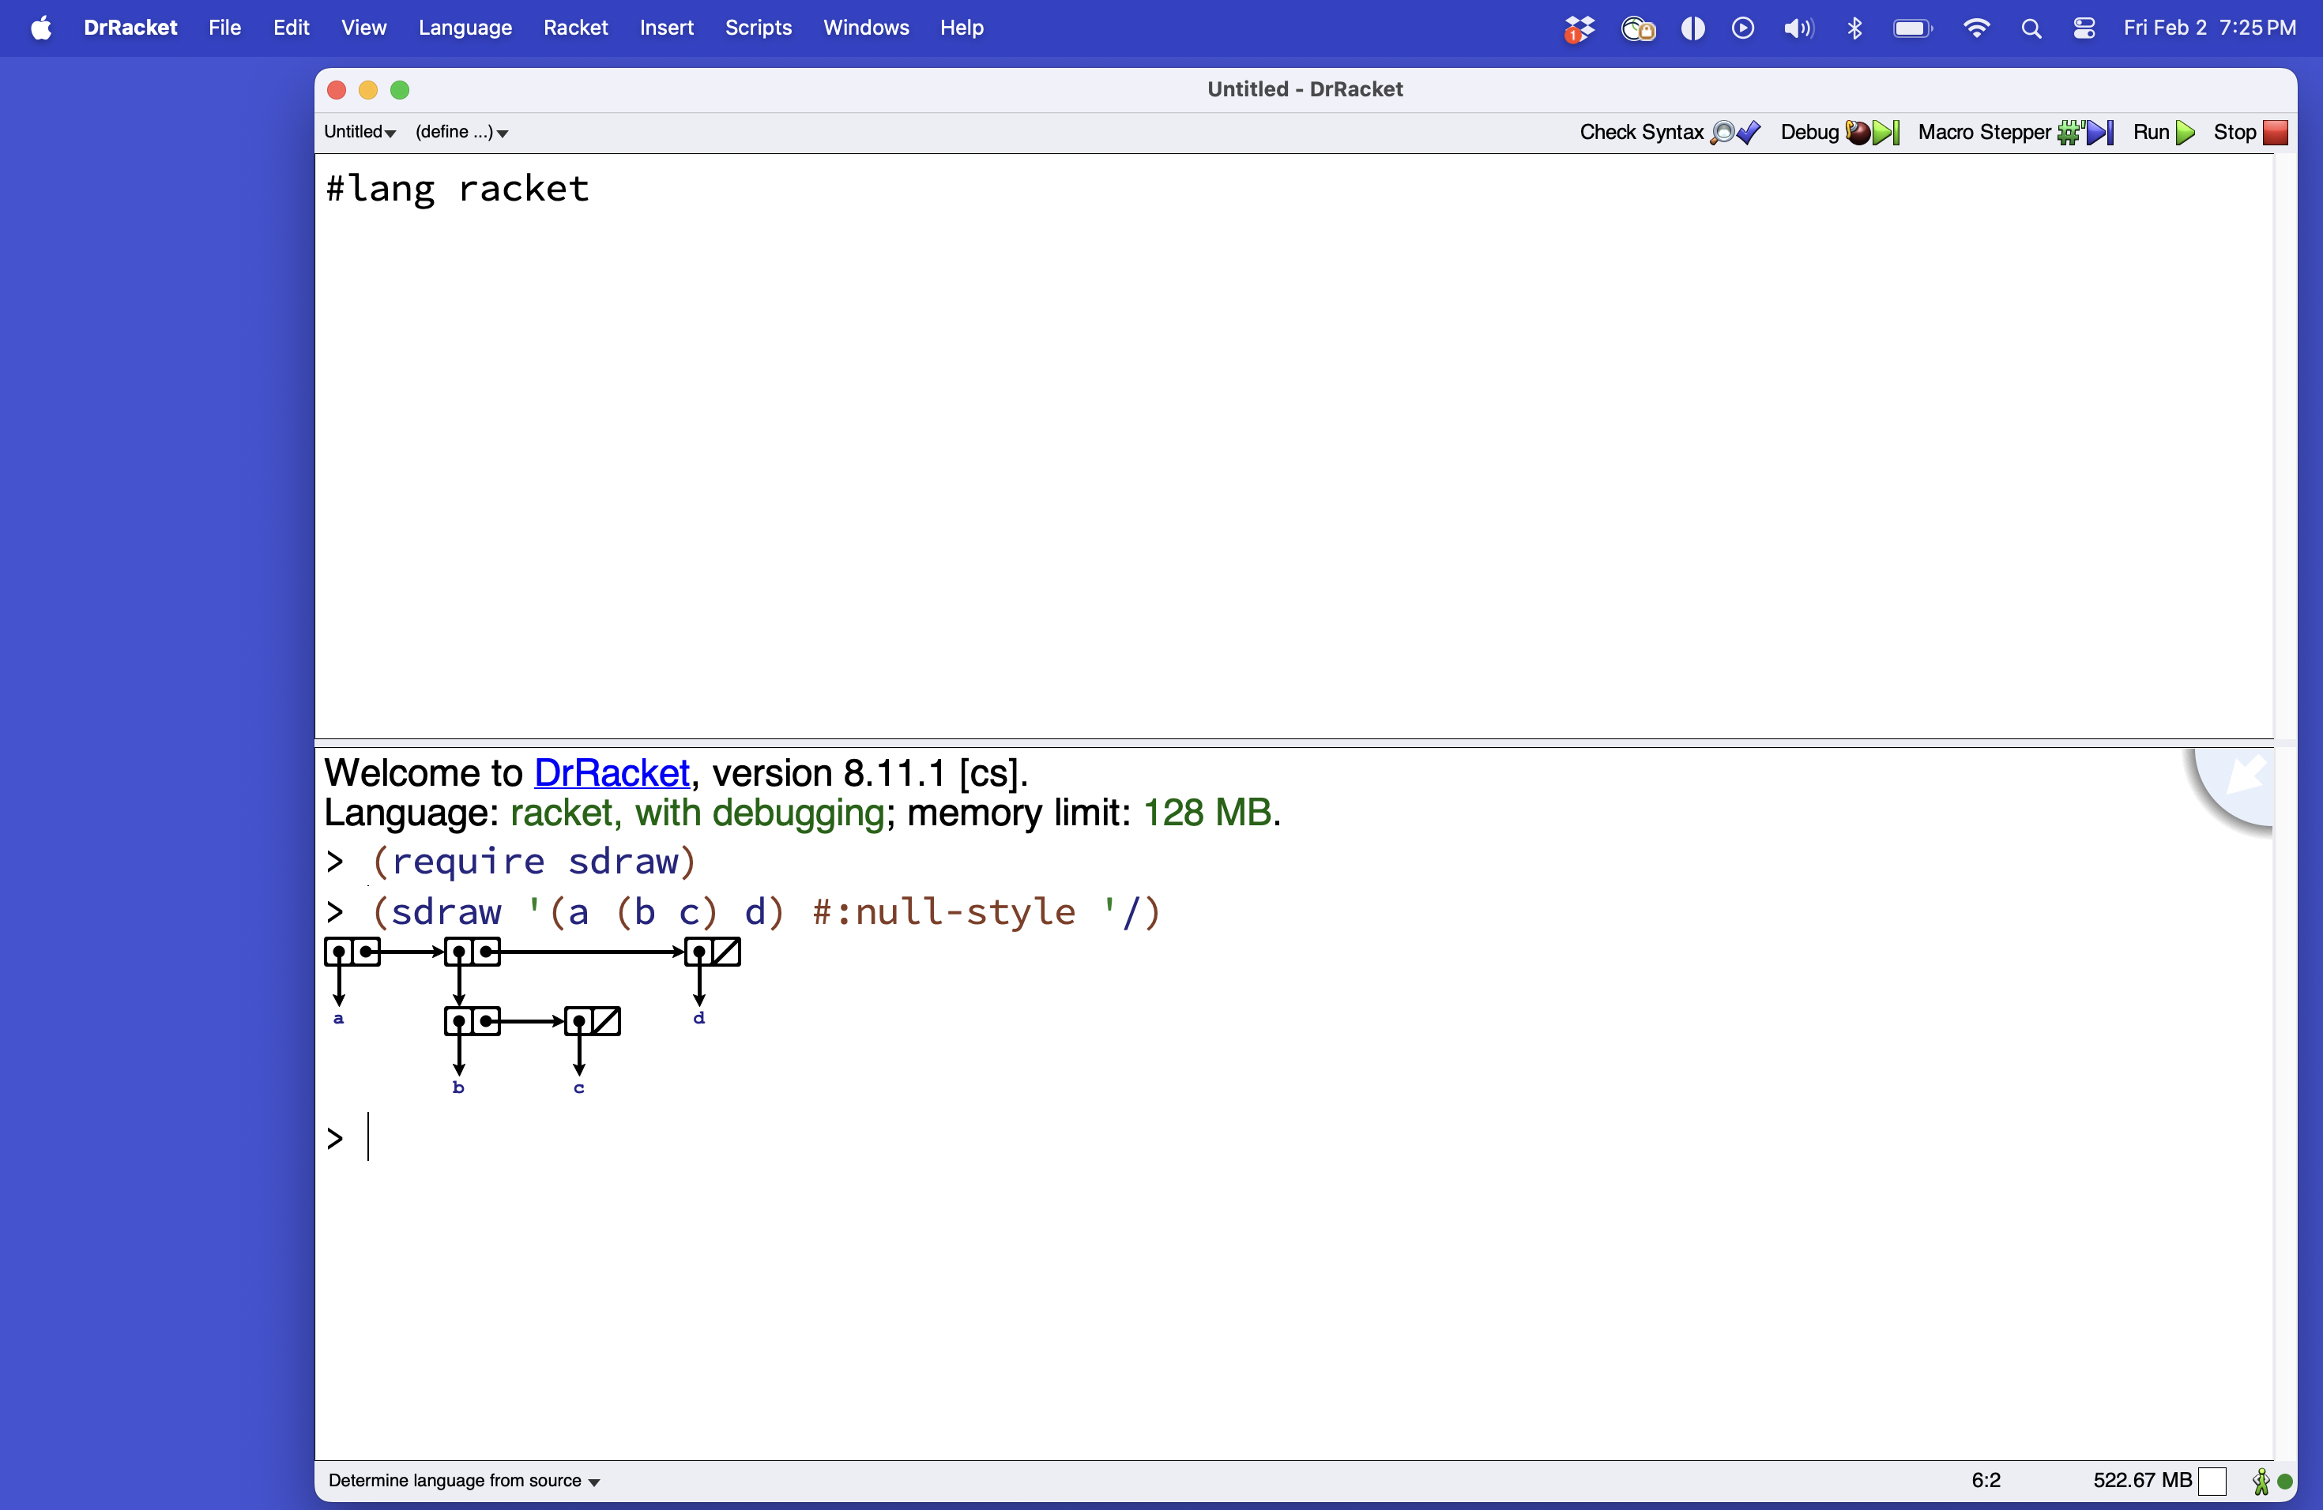Run the program with the green arrow
Image resolution: width=2323 pixels, height=1510 pixels.
[2186, 133]
